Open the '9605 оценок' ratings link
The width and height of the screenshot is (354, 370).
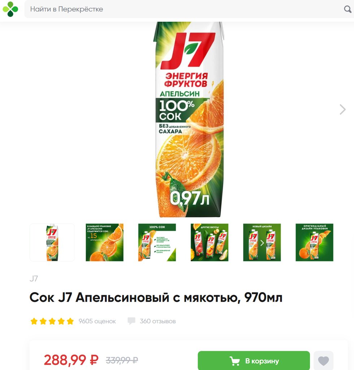(x=97, y=321)
